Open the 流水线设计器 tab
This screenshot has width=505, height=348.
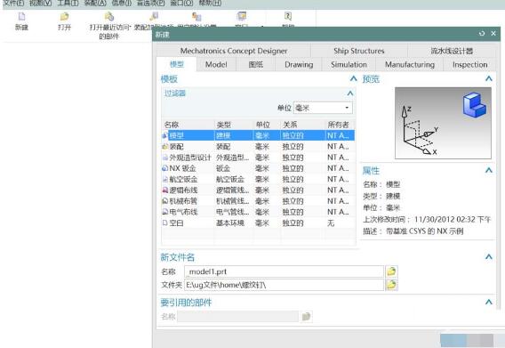[452, 51]
